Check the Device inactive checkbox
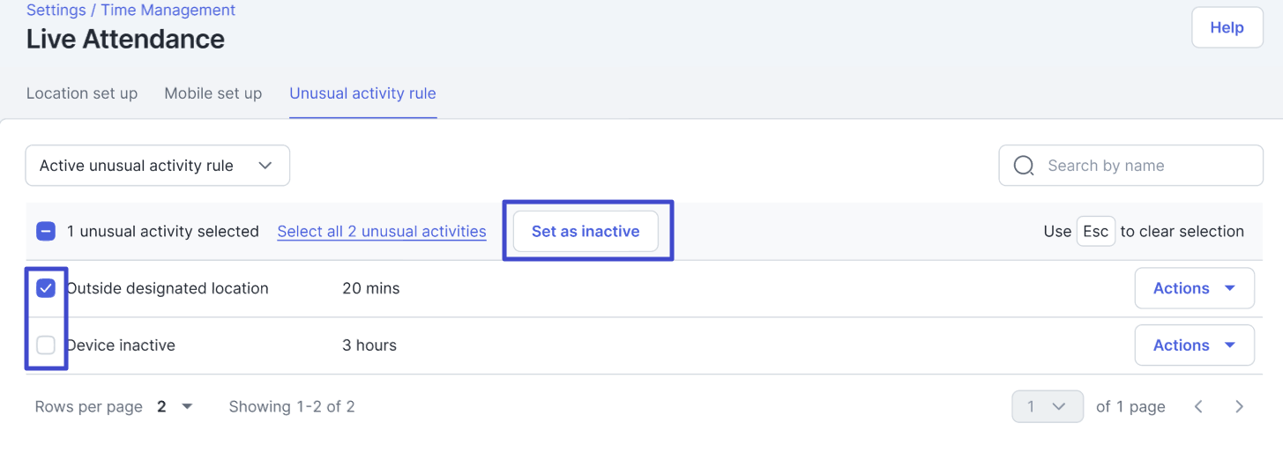The image size is (1283, 453). click(x=46, y=345)
